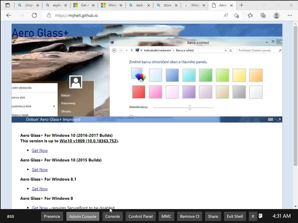This screenshot has height=223, width=298.
Task: Click the Aero Glass+ banner screenshot image
Action: point(147,73)
